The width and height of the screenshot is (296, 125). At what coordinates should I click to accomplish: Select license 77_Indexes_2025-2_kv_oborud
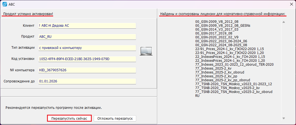(220, 72)
